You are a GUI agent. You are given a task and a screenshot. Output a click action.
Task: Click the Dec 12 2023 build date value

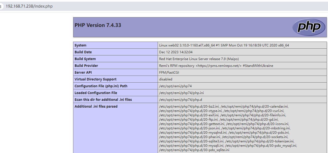176,52
